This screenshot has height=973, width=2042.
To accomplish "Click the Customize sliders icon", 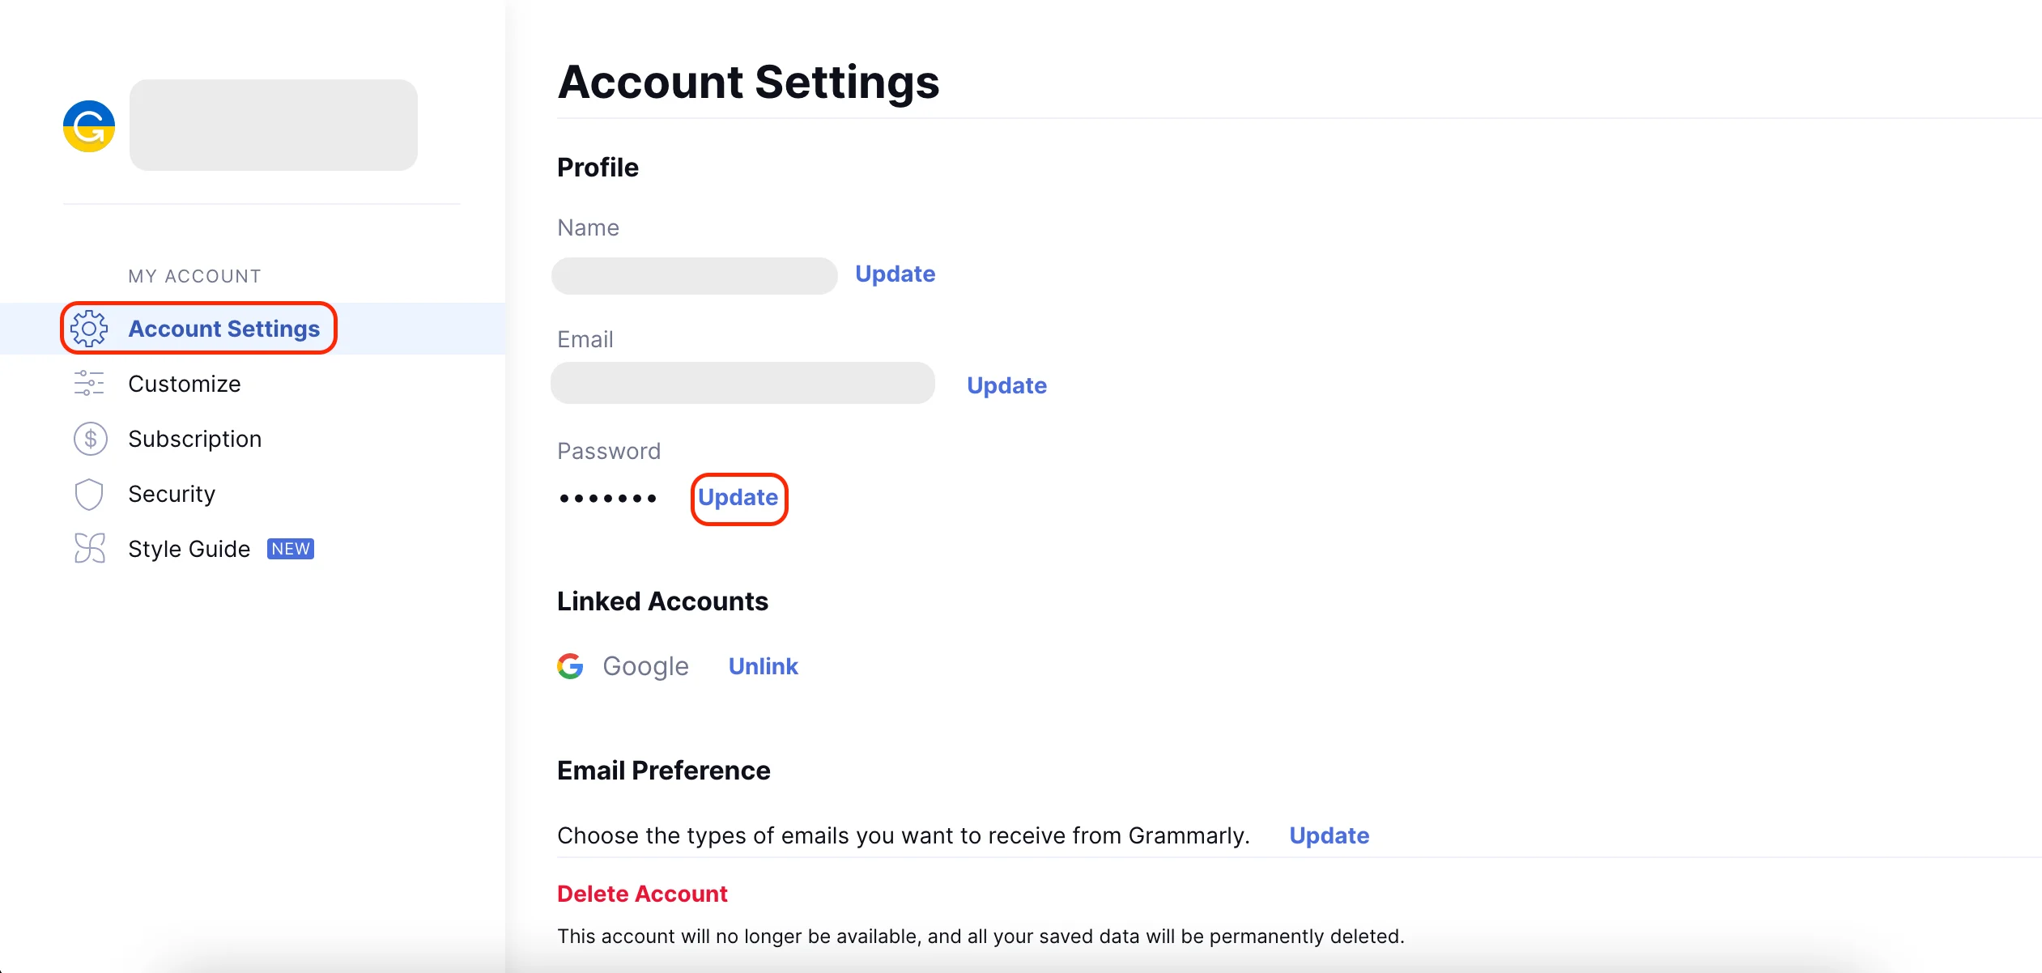I will (89, 383).
